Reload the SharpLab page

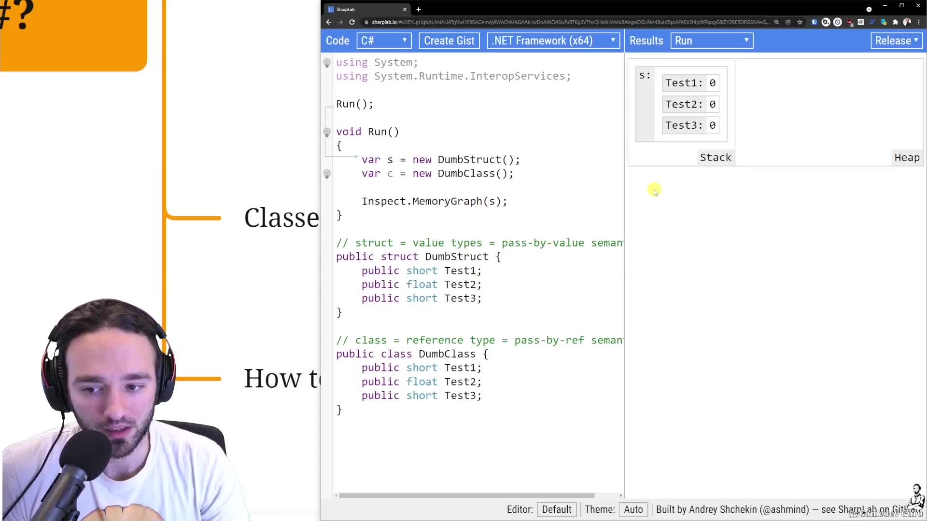pyautogui.click(x=352, y=22)
